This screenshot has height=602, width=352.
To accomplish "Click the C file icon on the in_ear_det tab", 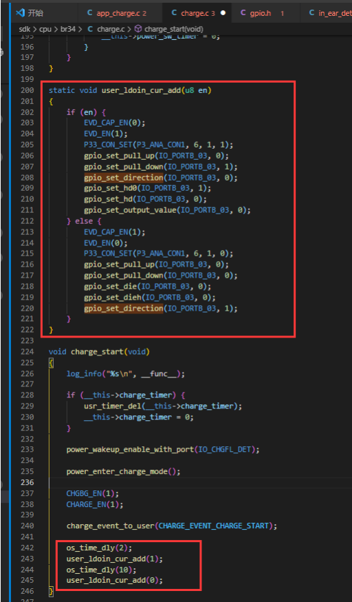I will 312,13.
